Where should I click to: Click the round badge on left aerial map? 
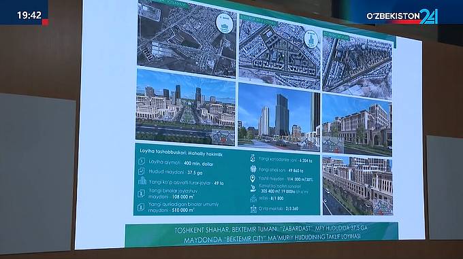pyautogui.click(x=225, y=24)
